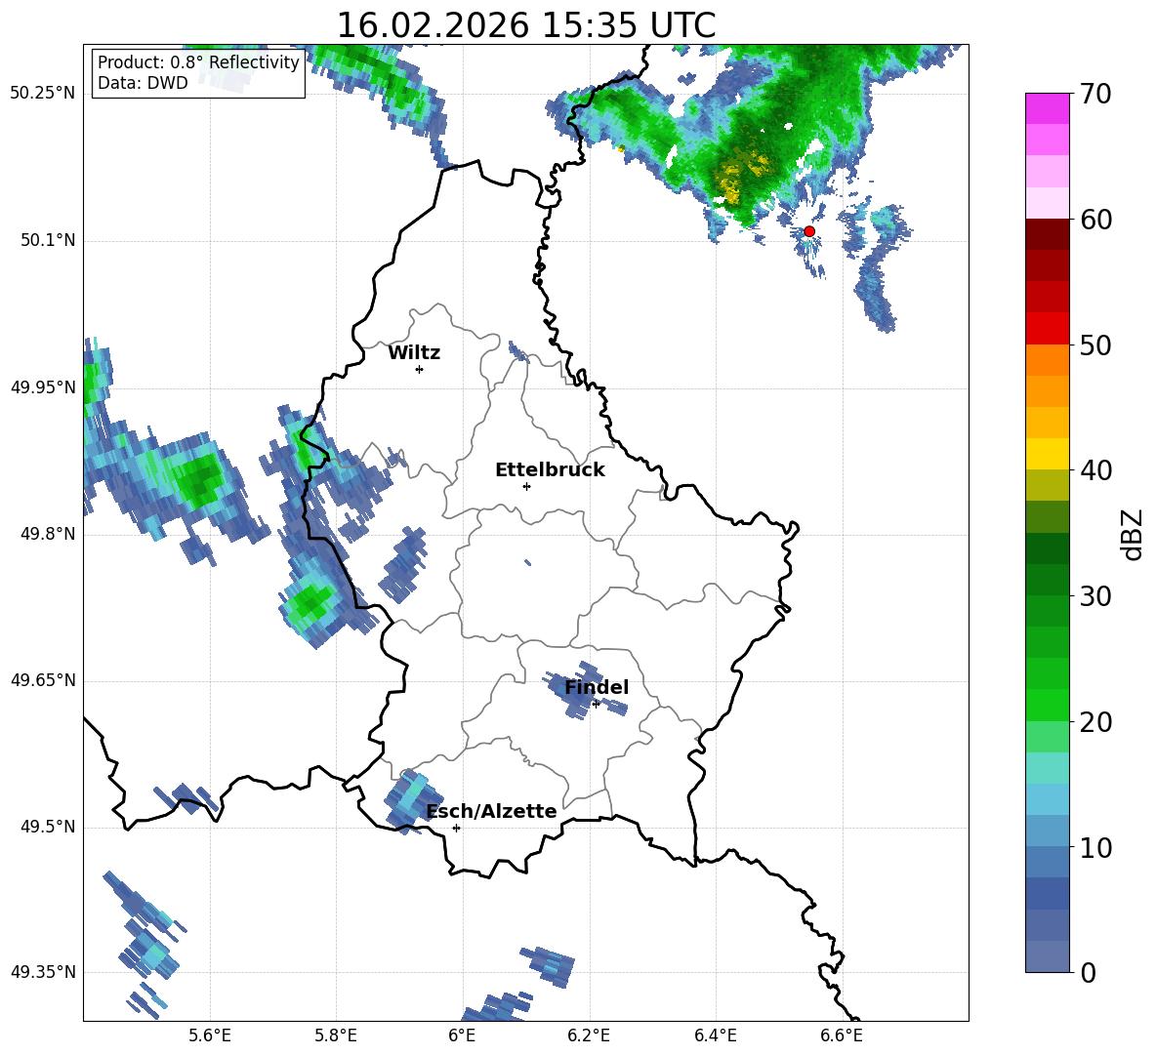Click the Wiltz location cross marker
1156x1055 pixels.
point(419,369)
